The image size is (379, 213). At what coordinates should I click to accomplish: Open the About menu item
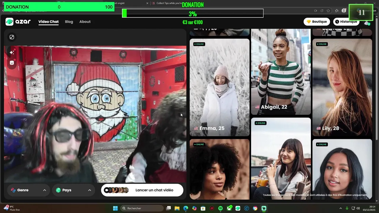(x=85, y=22)
